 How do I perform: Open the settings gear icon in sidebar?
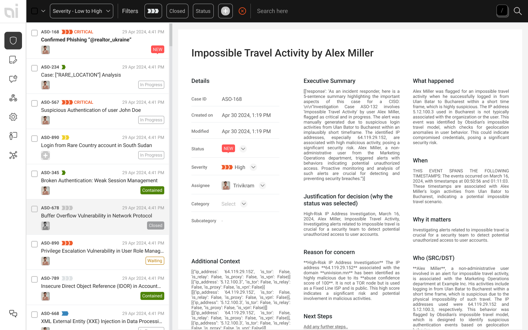pyautogui.click(x=13, y=117)
